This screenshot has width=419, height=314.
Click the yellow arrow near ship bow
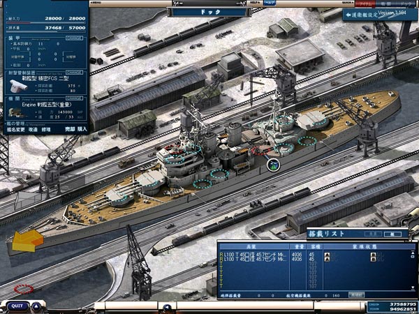coord(28,241)
